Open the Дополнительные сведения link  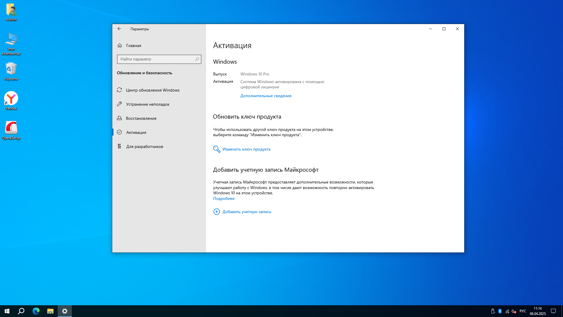pyautogui.click(x=266, y=96)
